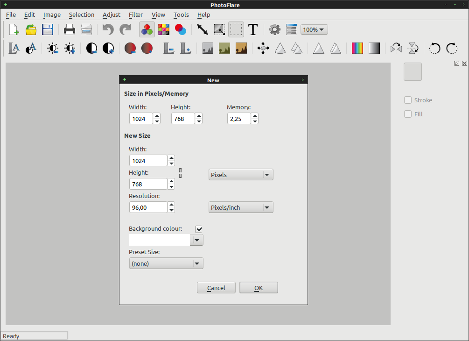Screen dimensions: 469x341
Task: Open the 100% zoom level dropdown
Action: click(x=314, y=29)
